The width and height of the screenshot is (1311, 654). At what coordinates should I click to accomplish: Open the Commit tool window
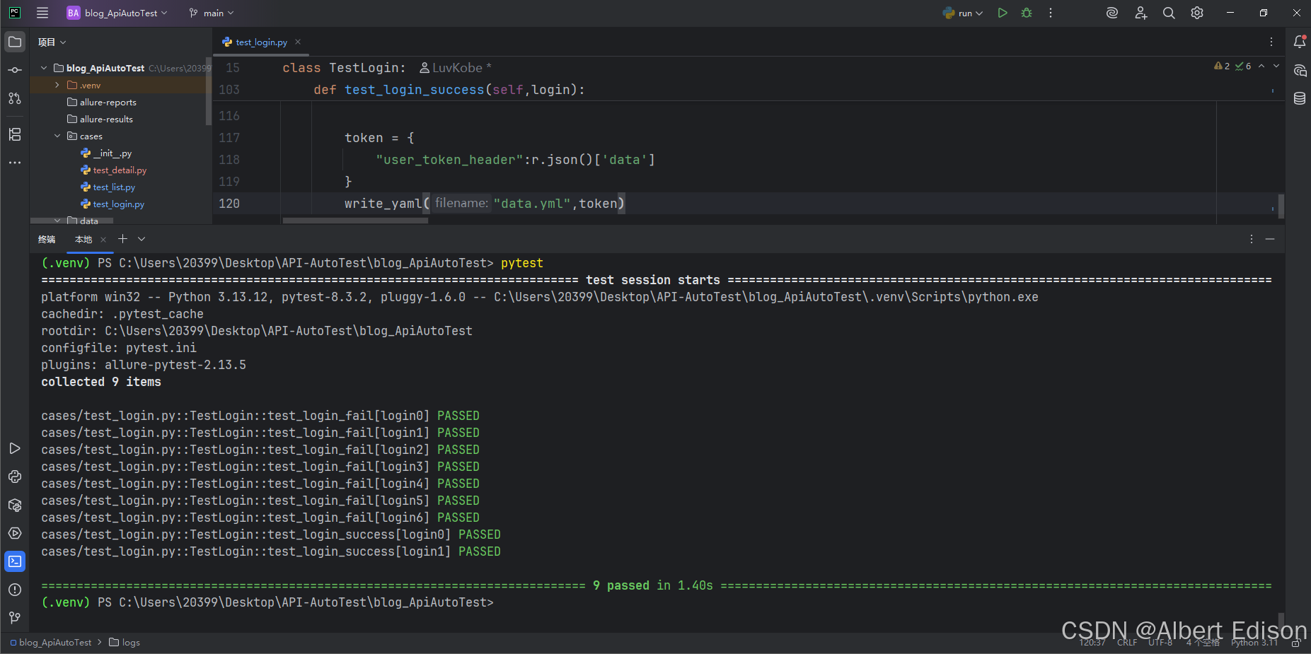15,70
